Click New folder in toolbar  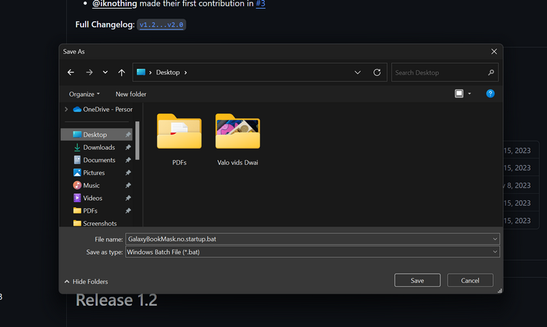point(131,94)
